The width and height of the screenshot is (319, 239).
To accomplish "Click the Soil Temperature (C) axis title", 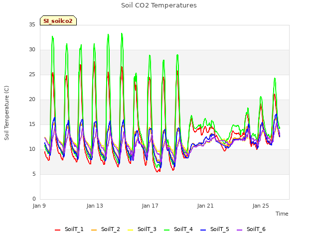I will pos(6,113).
